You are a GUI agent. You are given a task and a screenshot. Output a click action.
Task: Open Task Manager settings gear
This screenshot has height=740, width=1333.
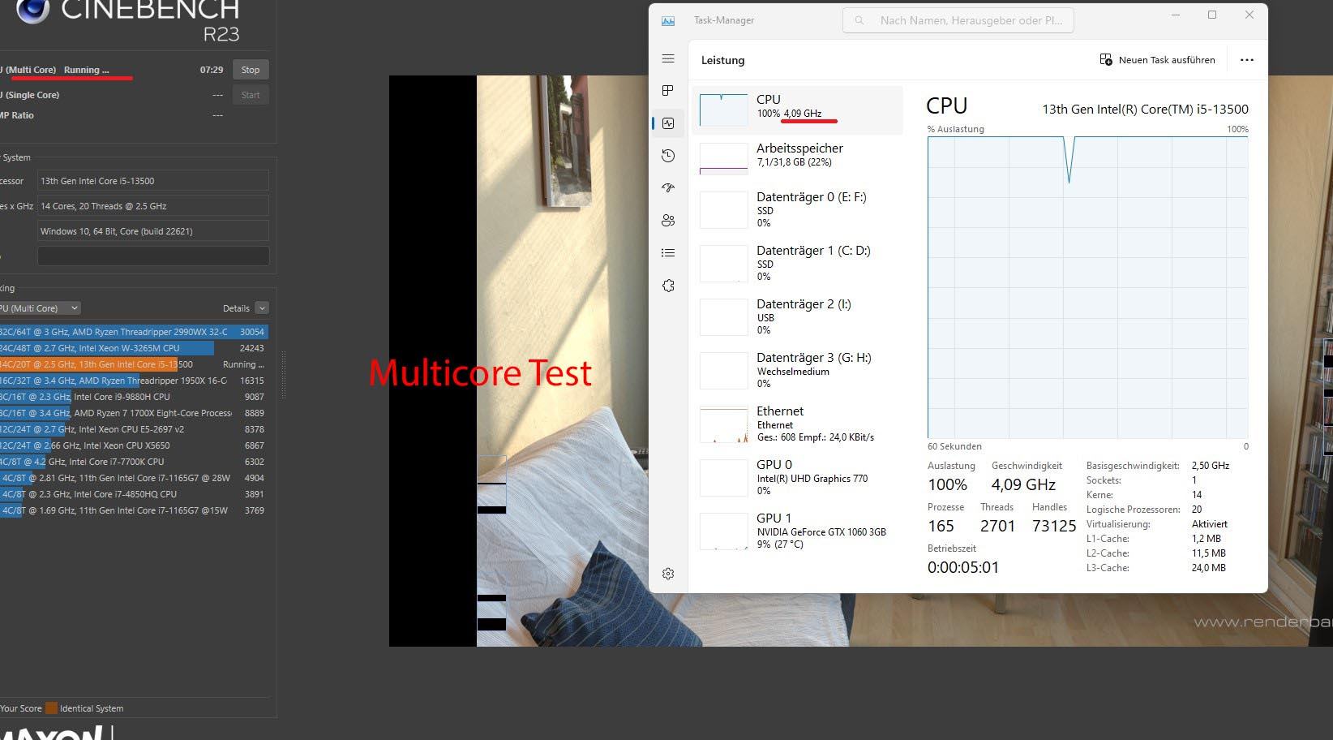[668, 574]
